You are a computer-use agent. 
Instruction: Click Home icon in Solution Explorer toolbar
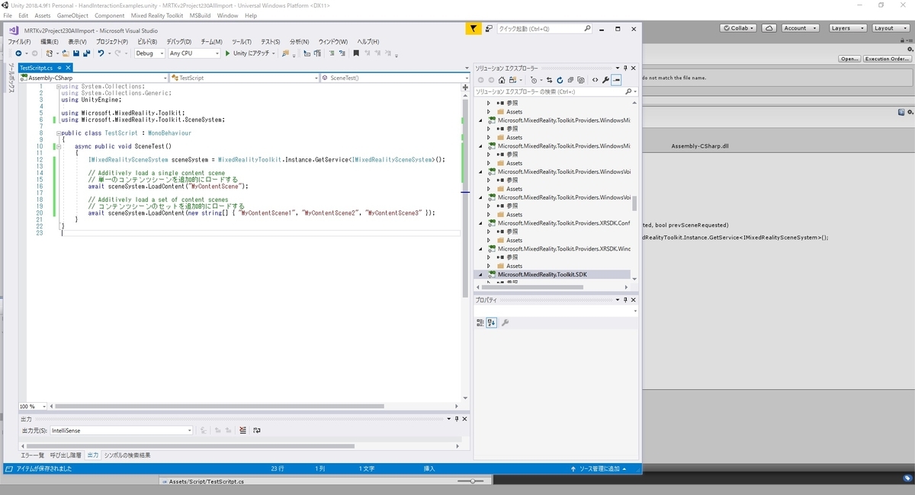(502, 80)
